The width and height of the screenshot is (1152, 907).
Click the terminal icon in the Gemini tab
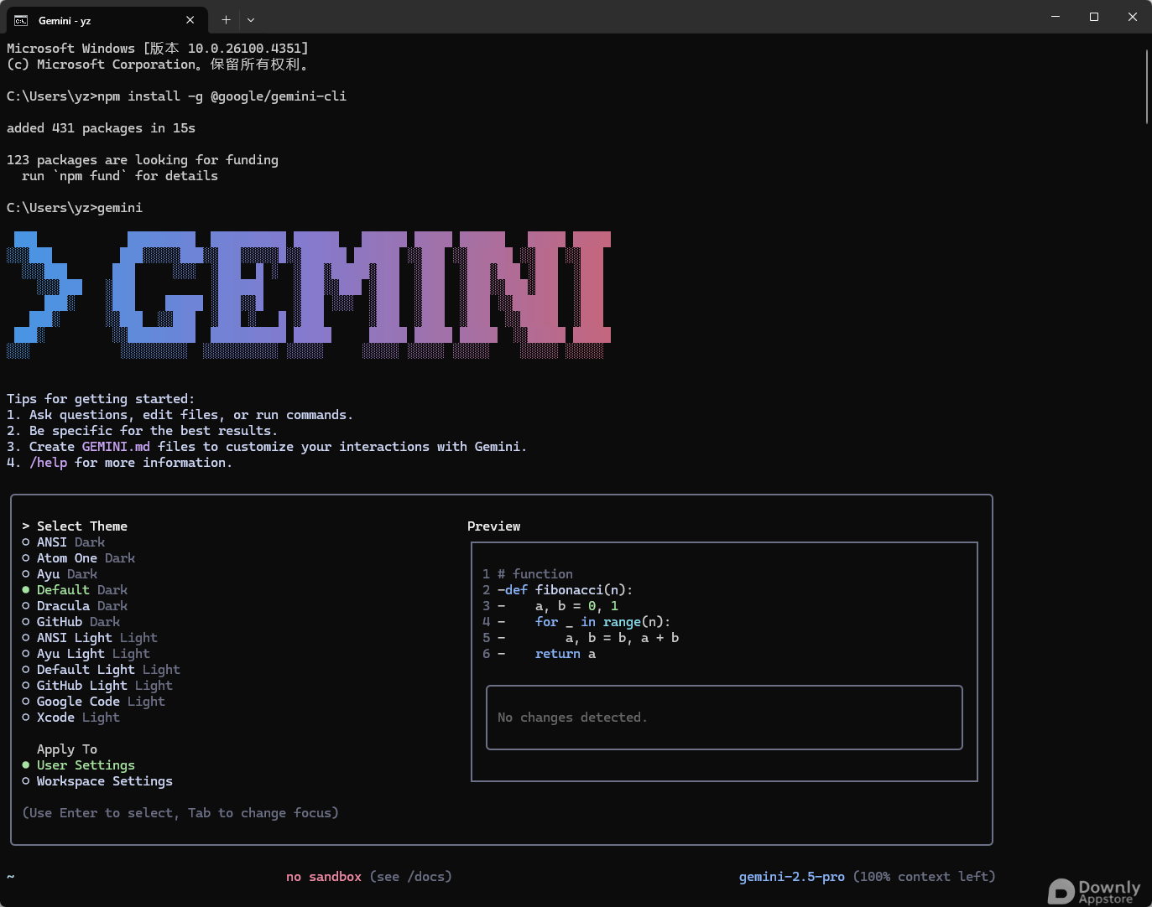click(x=21, y=20)
